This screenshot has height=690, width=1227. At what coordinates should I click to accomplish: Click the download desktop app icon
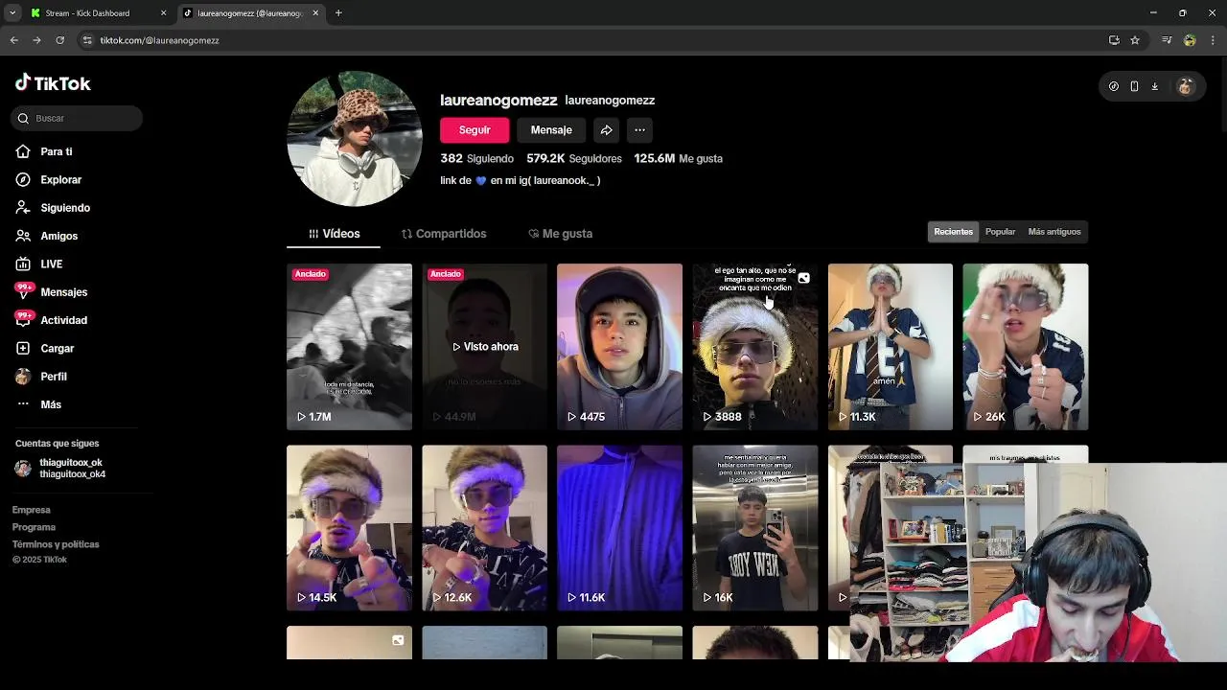(1154, 86)
